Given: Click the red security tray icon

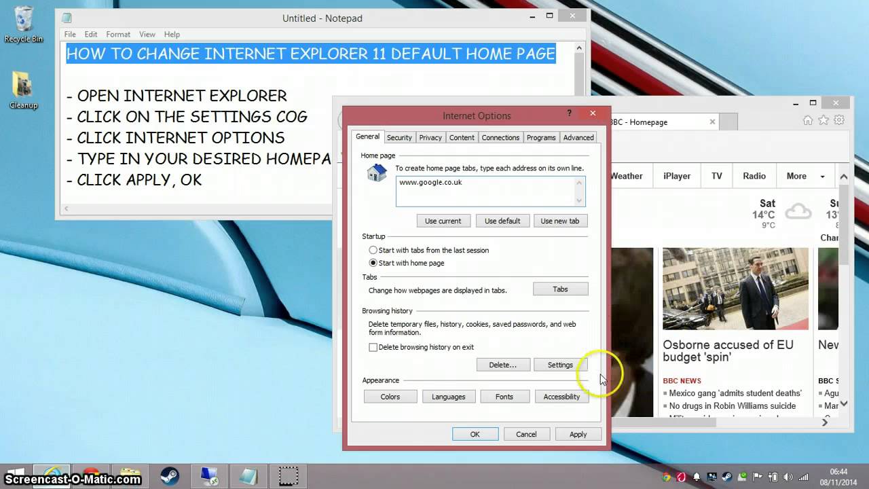Looking at the screenshot, I should pyautogui.click(x=681, y=477).
